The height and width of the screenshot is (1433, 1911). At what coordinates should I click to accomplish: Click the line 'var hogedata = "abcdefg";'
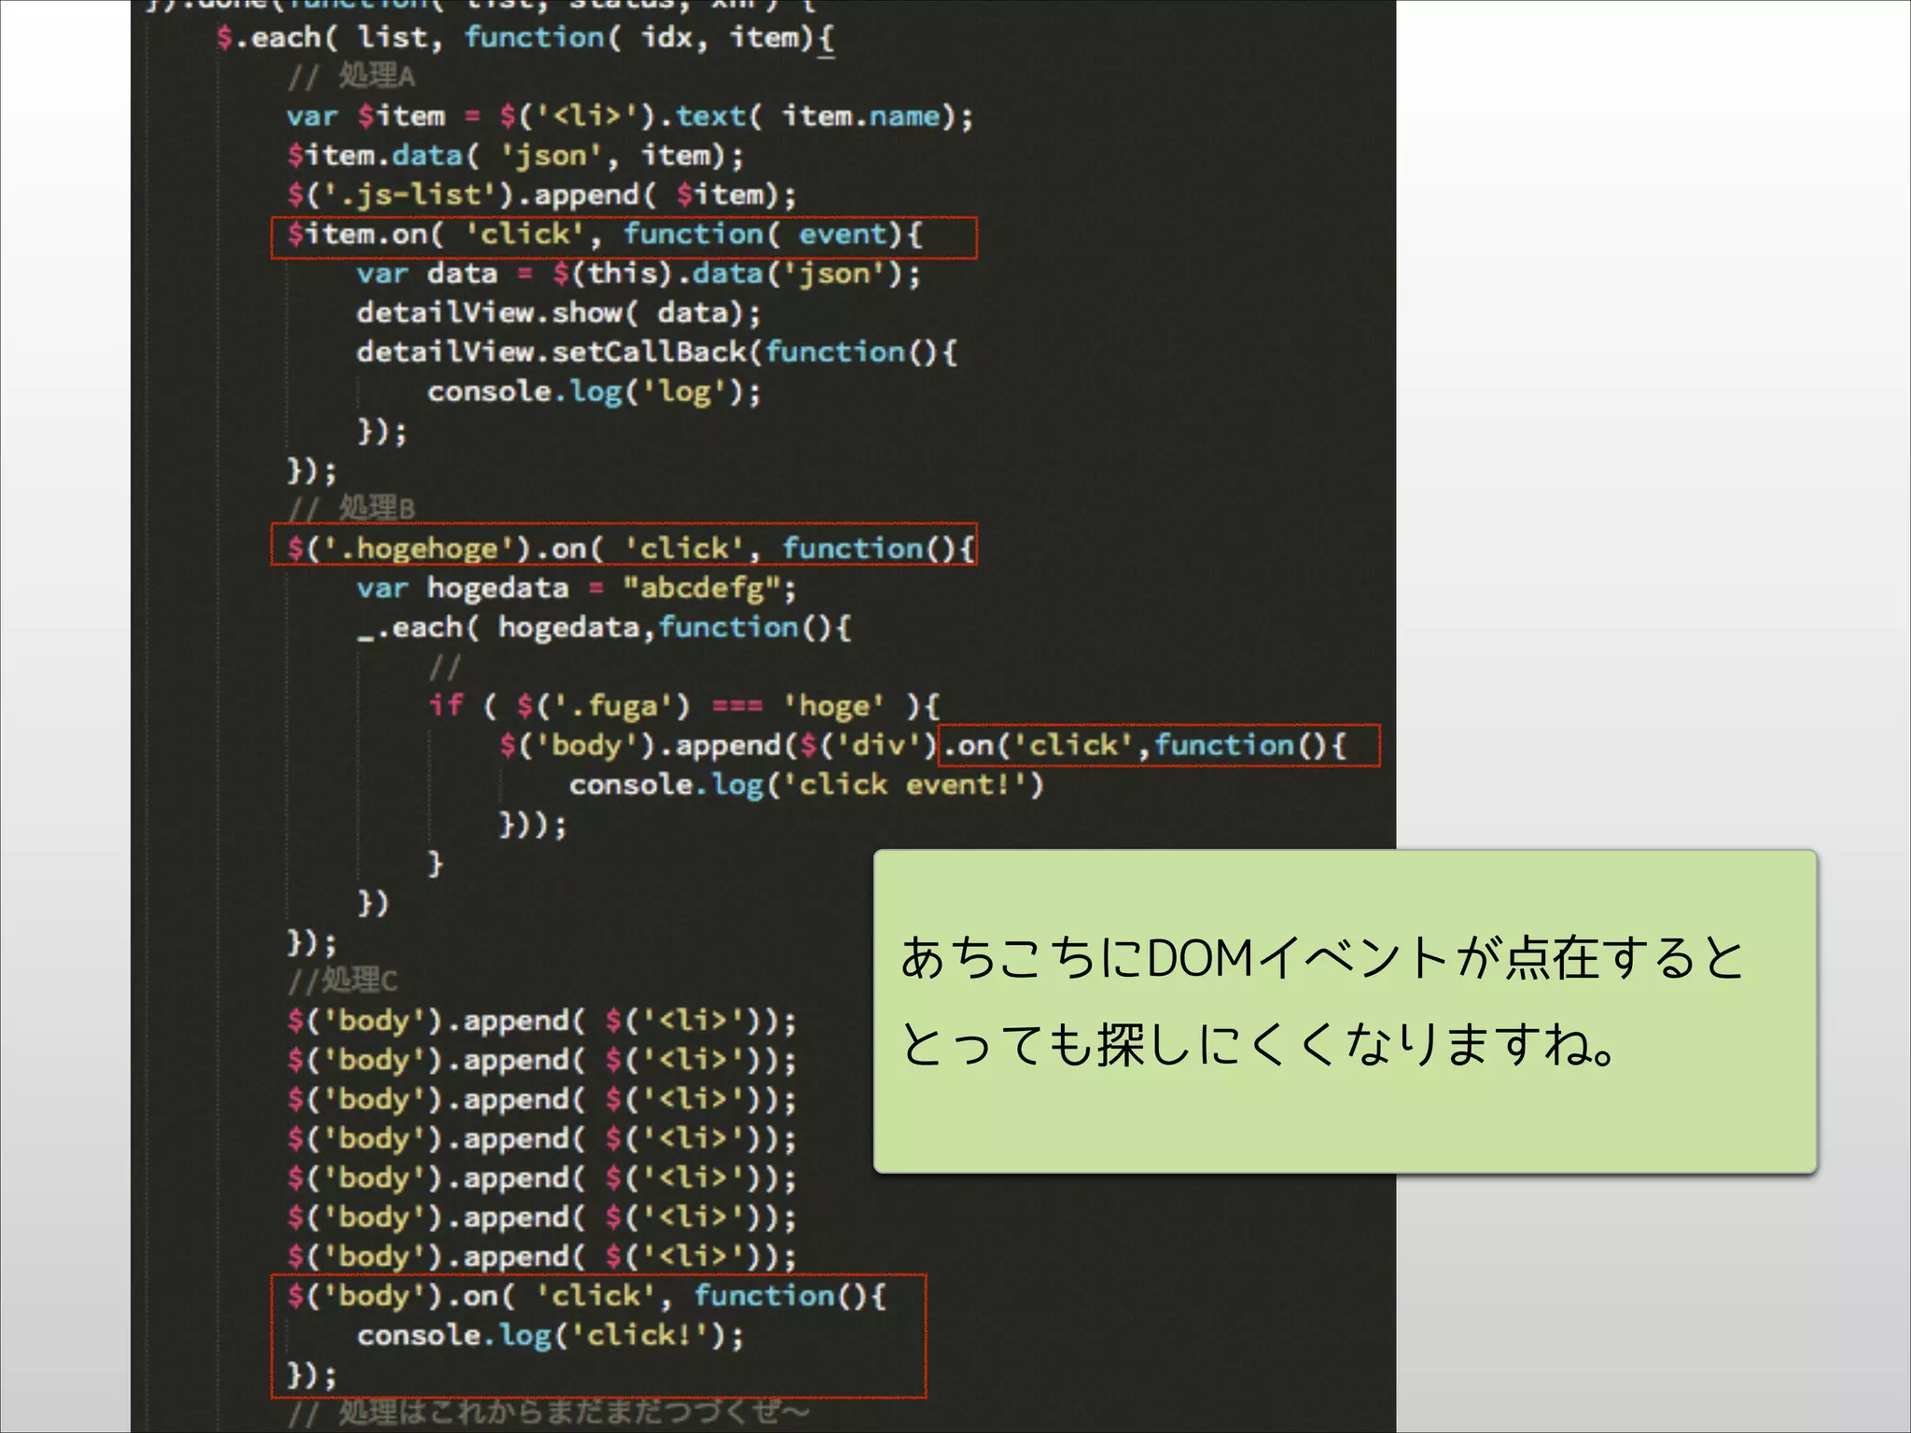[577, 589]
